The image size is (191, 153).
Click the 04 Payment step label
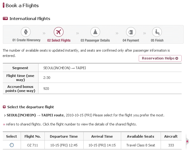(131, 40)
